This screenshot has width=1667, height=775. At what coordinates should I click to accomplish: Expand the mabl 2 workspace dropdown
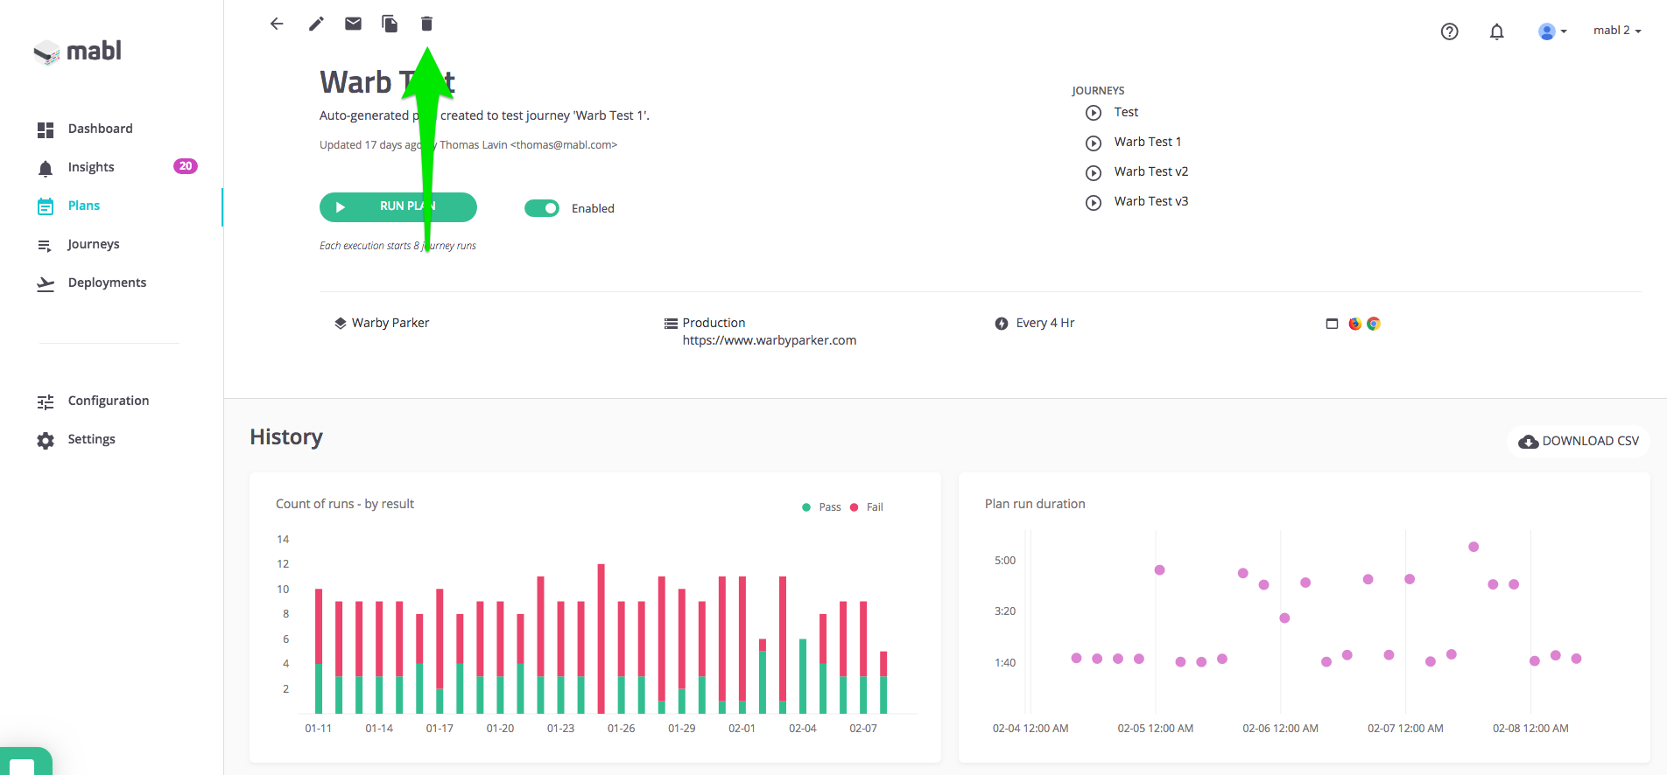(1617, 30)
